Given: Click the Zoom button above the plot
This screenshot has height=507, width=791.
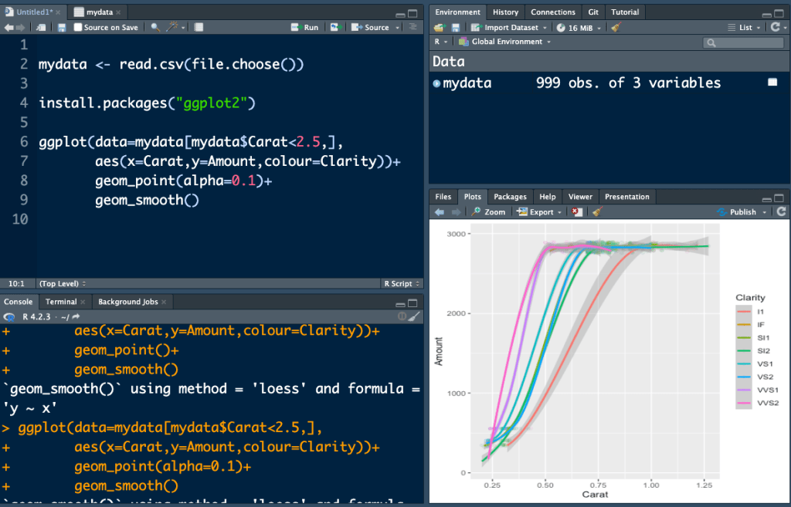Looking at the screenshot, I should pyautogui.click(x=488, y=211).
